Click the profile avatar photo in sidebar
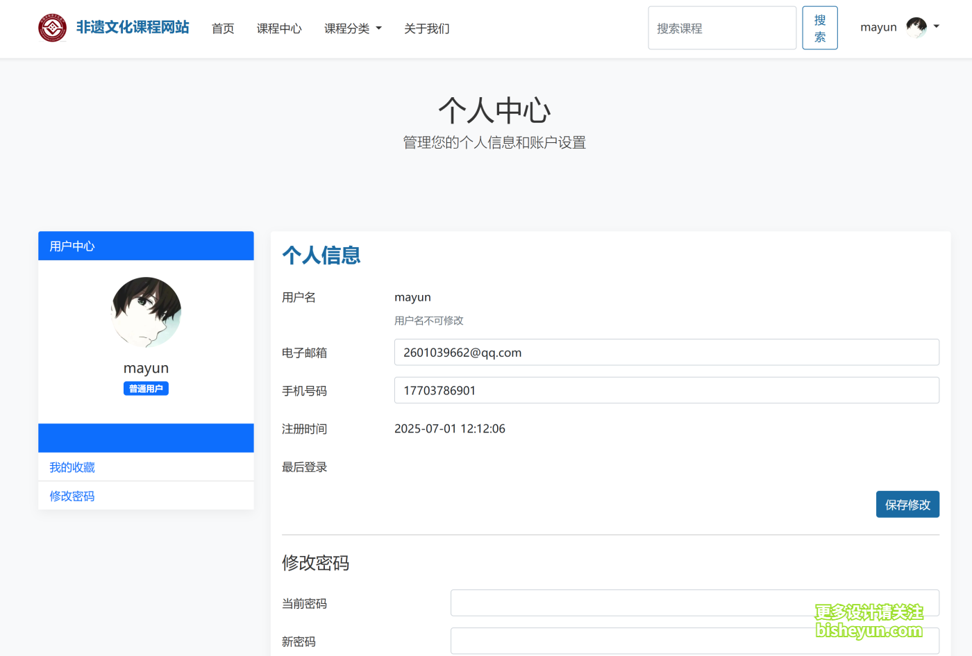The width and height of the screenshot is (972, 656). point(146,312)
